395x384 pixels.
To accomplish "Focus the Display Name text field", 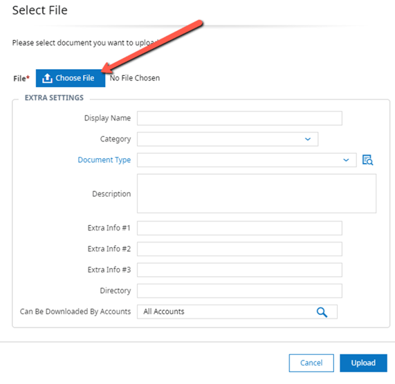I will pos(239,118).
